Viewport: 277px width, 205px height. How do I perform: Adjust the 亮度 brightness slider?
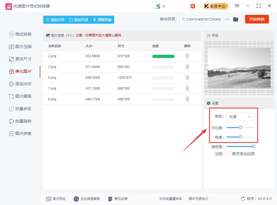click(240, 137)
